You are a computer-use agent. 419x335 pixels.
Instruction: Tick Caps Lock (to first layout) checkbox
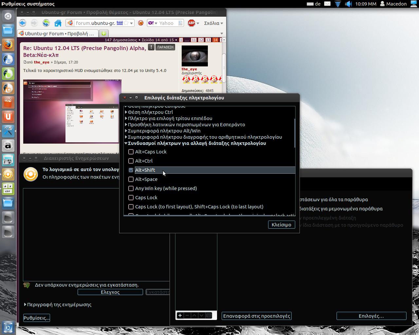pyautogui.click(x=131, y=207)
